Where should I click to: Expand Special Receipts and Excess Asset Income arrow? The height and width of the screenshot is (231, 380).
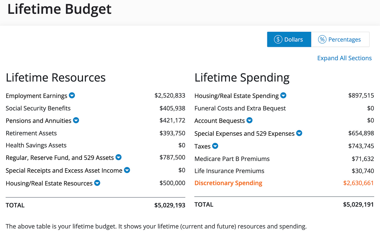(127, 170)
